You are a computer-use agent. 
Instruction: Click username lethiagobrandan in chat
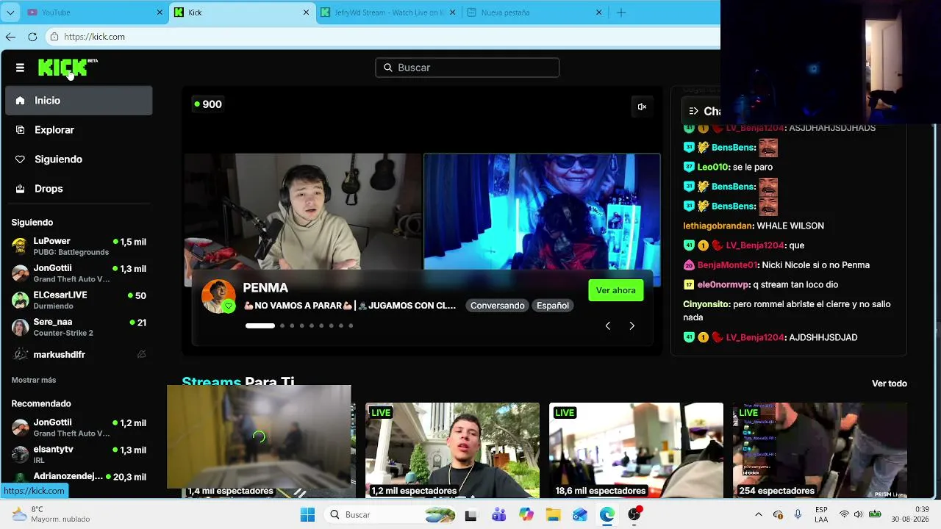click(718, 226)
